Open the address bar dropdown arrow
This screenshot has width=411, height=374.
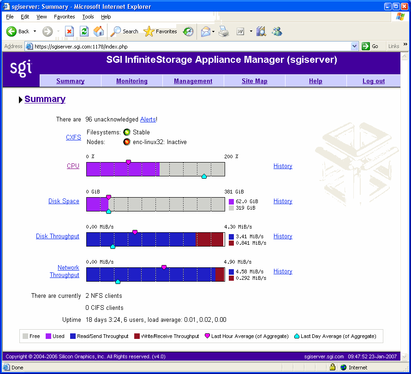(x=354, y=47)
